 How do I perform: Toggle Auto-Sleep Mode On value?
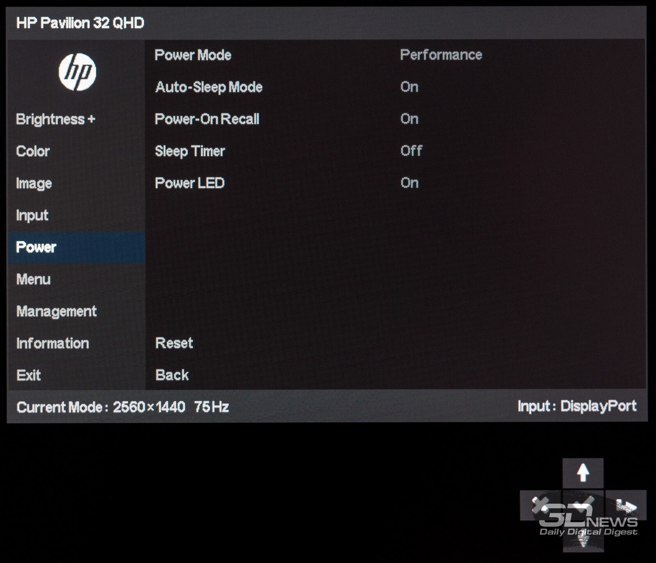coord(410,87)
